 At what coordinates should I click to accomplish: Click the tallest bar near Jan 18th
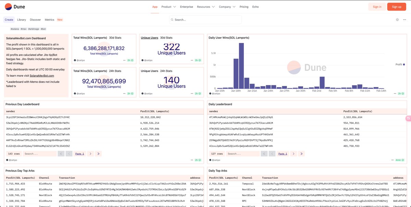241,65
